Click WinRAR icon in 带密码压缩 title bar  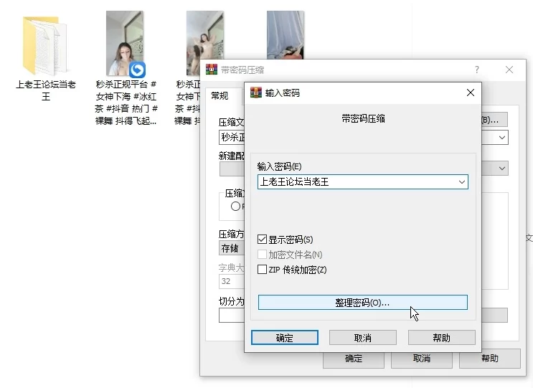click(212, 70)
